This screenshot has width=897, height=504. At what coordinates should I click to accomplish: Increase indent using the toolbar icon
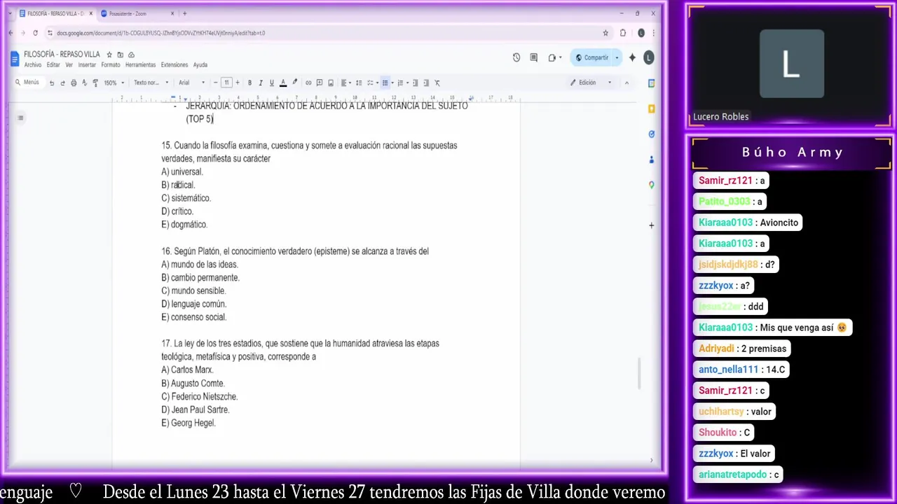(426, 83)
